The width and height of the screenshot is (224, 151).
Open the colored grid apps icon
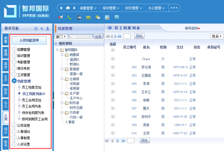(107, 18)
